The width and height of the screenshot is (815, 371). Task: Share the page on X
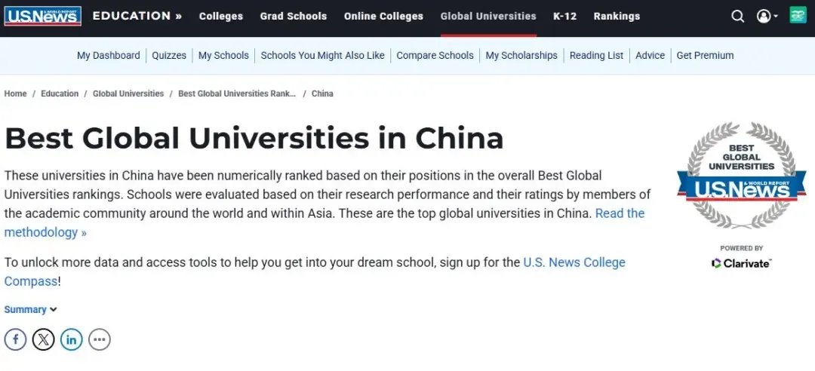click(x=44, y=340)
